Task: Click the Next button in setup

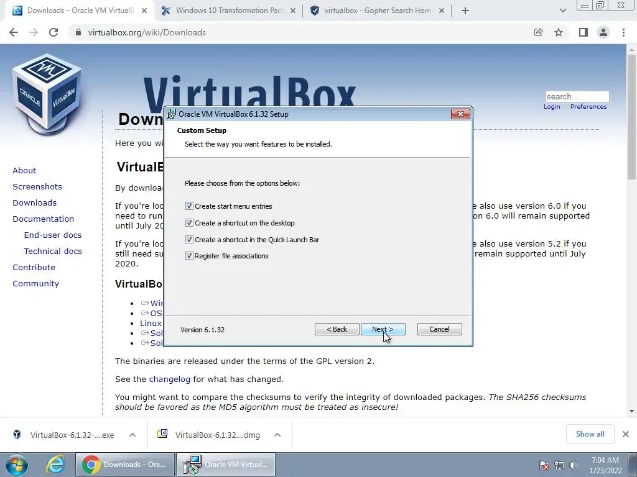Action: click(383, 329)
